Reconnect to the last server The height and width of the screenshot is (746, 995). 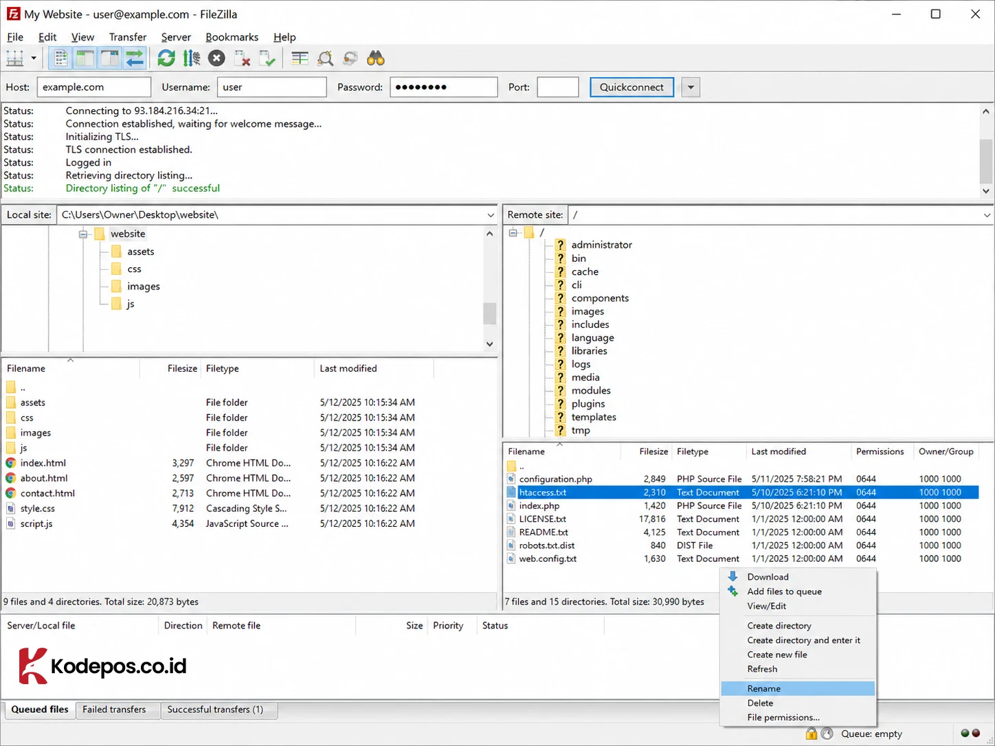point(267,58)
